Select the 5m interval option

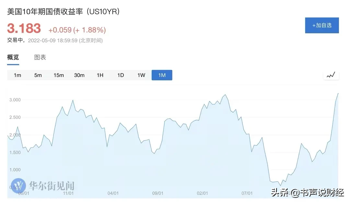(38, 75)
